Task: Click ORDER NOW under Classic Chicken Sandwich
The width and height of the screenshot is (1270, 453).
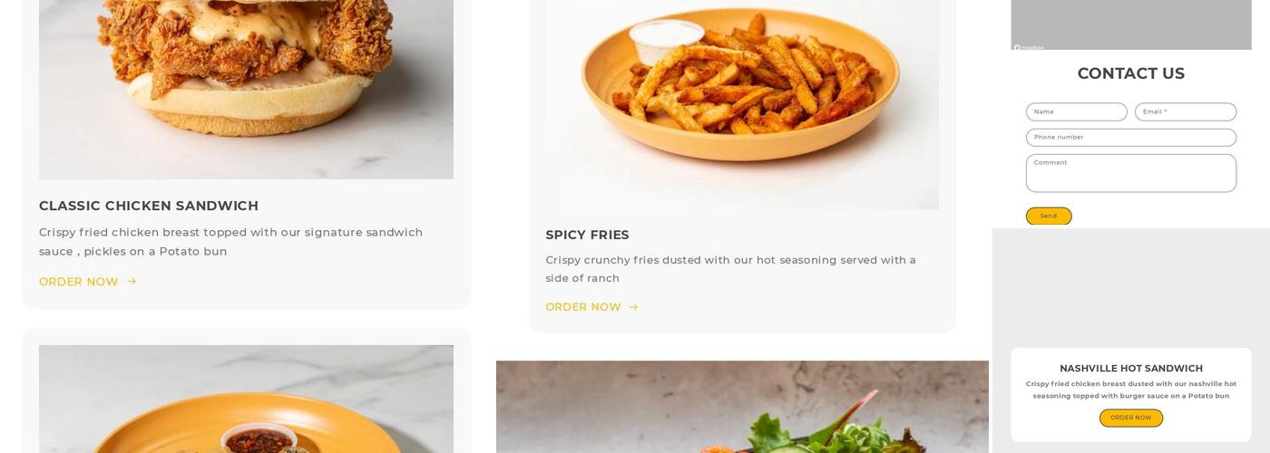Action: coord(79,282)
